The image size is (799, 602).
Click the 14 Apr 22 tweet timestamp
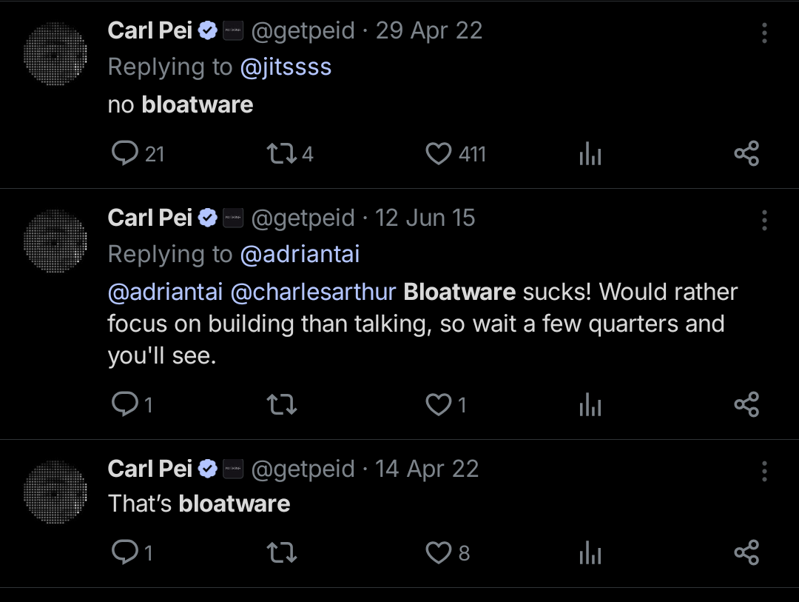pyautogui.click(x=427, y=469)
